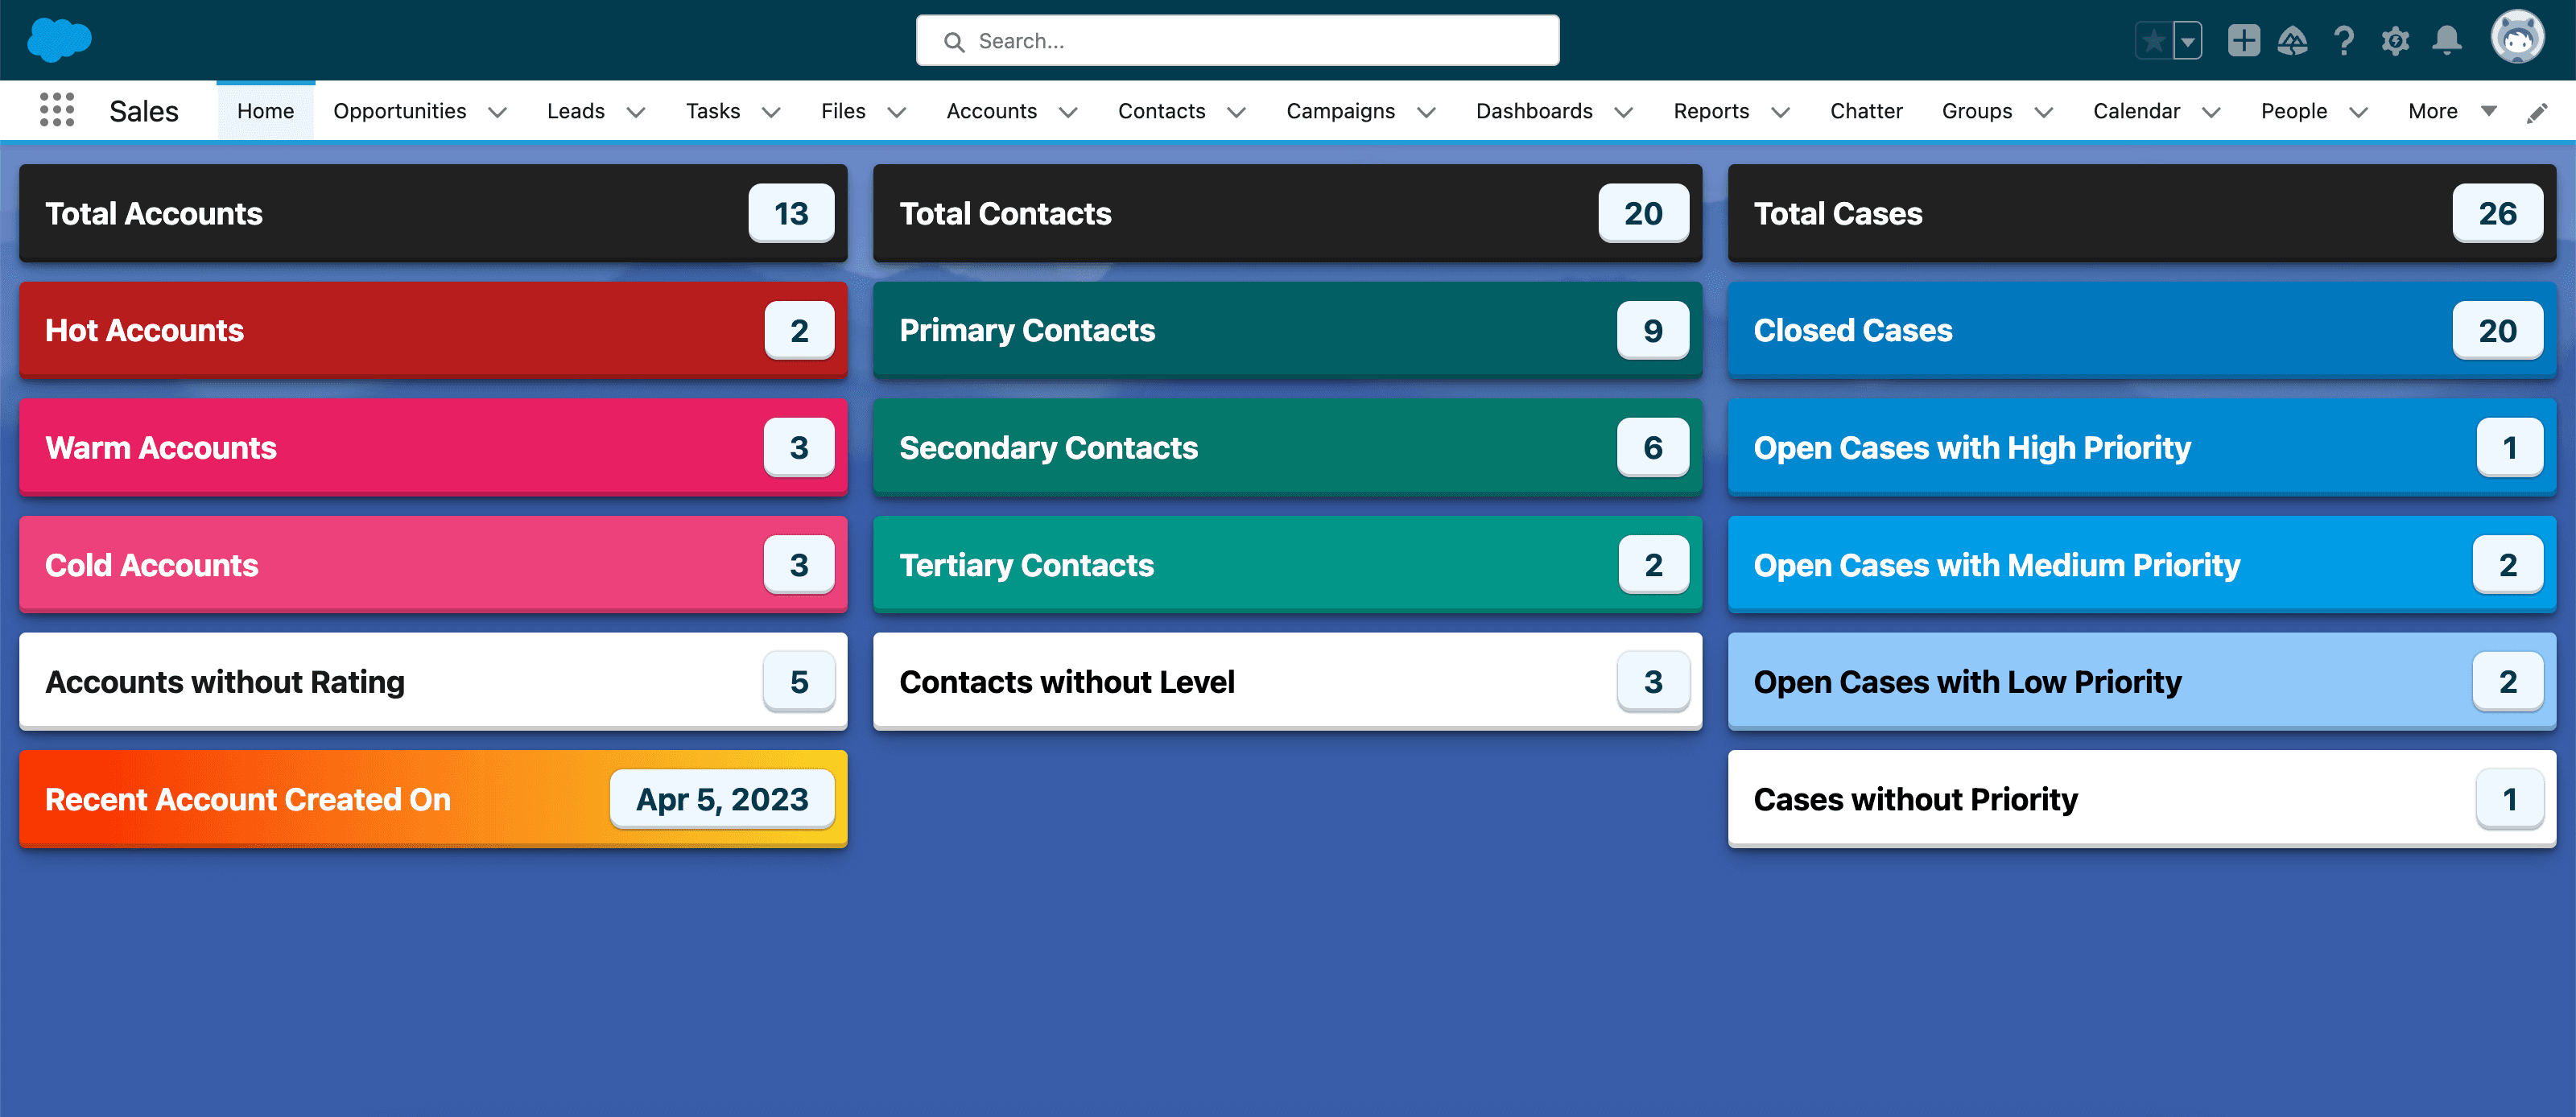Open the favorites list dropdown arrow
The height and width of the screenshot is (1117, 2576).
(x=2188, y=41)
